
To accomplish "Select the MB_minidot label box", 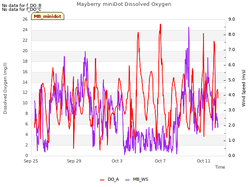I will (47, 16).
